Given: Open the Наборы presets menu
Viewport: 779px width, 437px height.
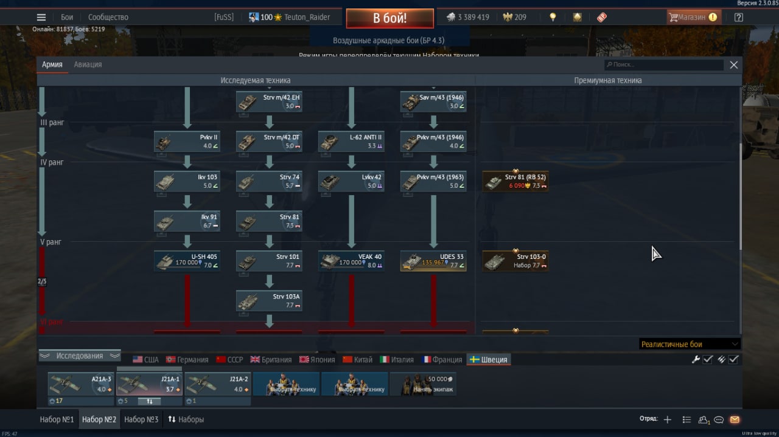Looking at the screenshot, I should [x=186, y=419].
